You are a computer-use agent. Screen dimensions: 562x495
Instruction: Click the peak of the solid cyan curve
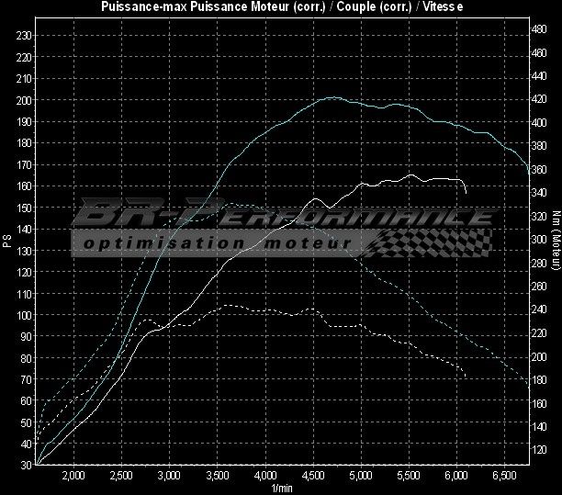click(x=332, y=96)
